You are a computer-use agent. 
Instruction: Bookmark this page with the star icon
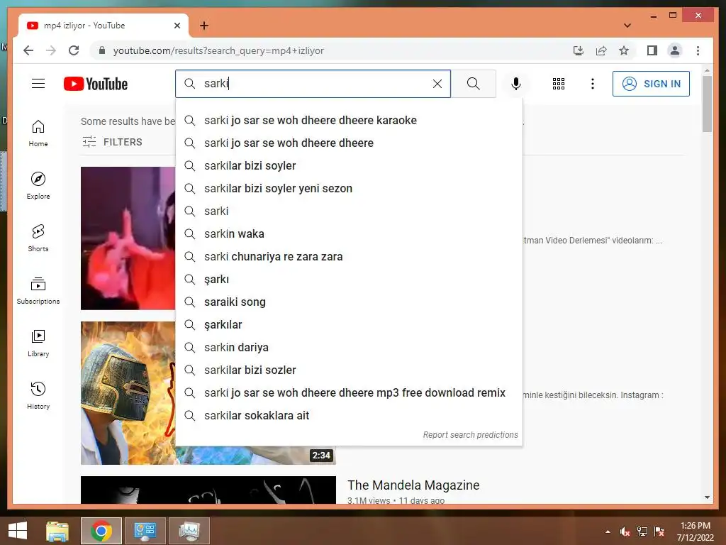point(624,50)
